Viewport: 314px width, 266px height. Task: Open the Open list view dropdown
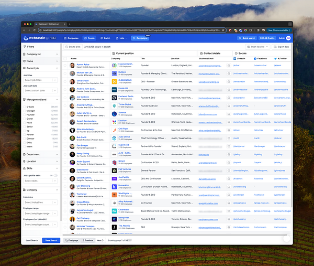click(x=257, y=47)
